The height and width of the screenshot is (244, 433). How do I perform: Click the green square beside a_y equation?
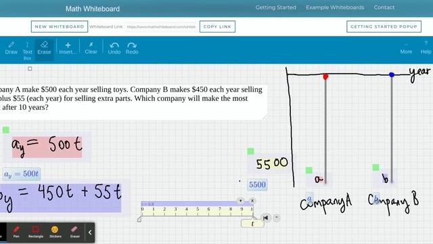pos(6,130)
